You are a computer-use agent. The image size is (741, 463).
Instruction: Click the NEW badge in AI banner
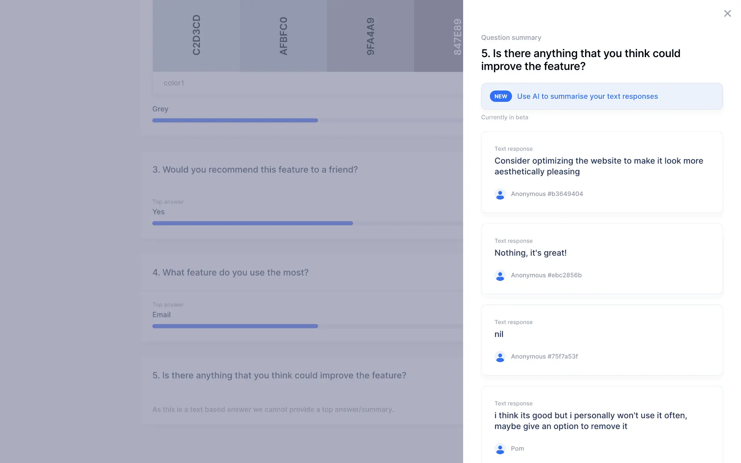click(x=501, y=96)
